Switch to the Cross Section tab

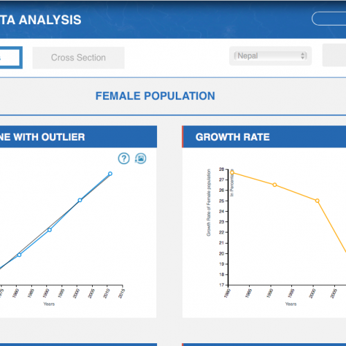pyautogui.click(x=78, y=57)
